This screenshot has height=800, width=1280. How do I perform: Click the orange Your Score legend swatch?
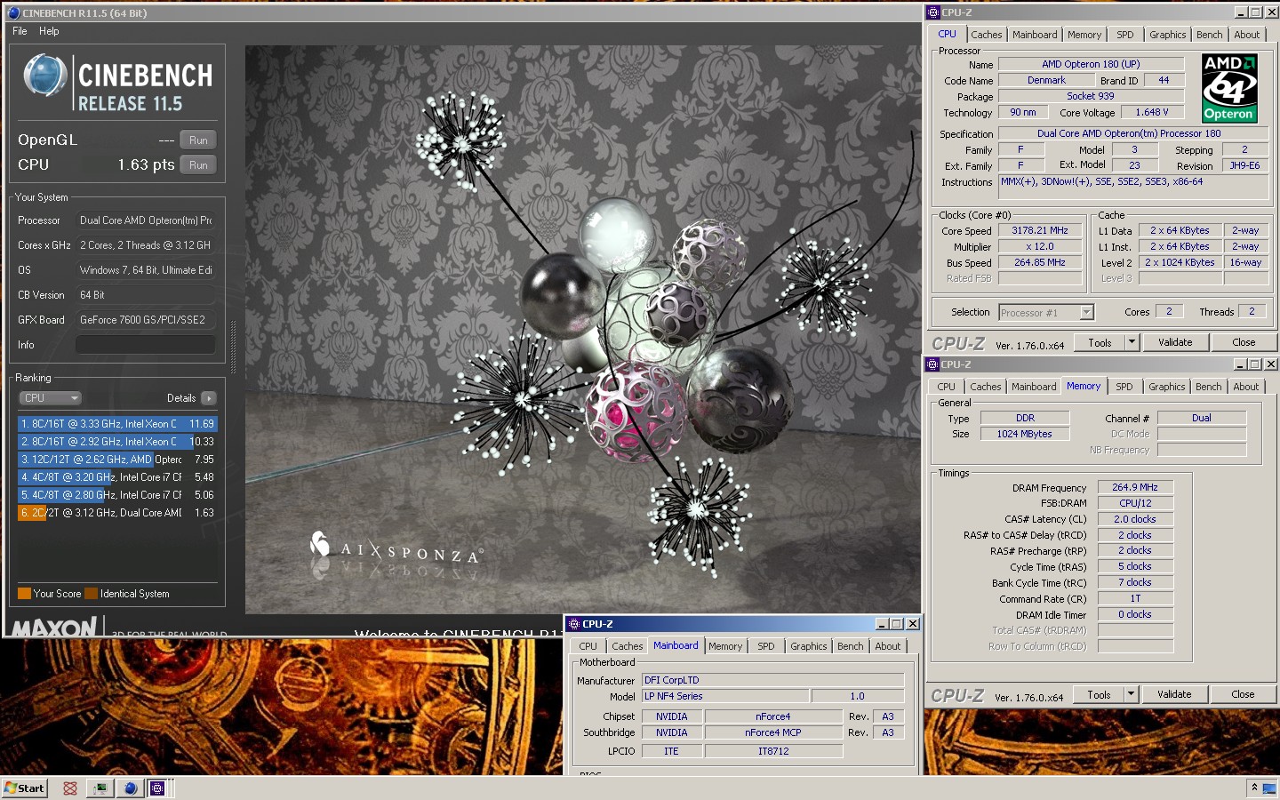pyautogui.click(x=24, y=594)
